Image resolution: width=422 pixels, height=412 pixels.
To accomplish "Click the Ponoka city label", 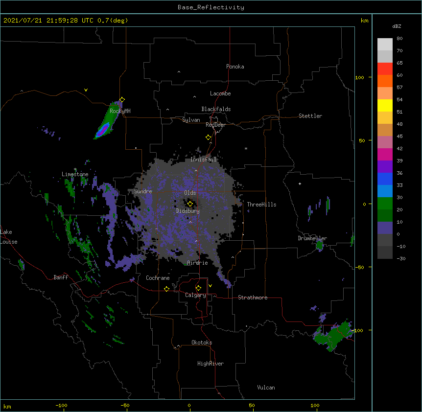I will pyautogui.click(x=235, y=67).
